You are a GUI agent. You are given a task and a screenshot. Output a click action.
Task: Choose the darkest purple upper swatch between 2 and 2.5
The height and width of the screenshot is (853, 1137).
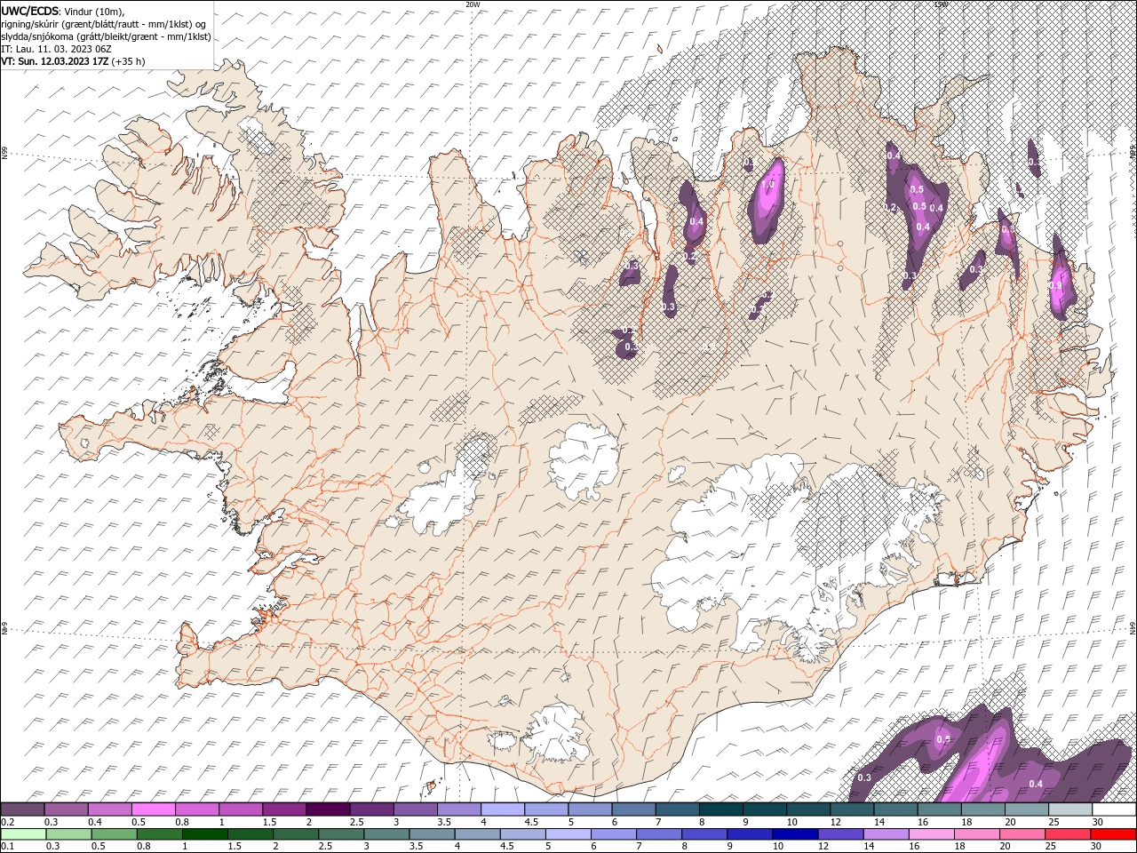point(328,809)
